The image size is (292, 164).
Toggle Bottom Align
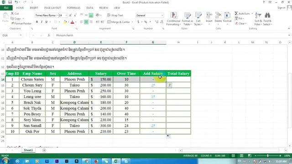pos(91,15)
